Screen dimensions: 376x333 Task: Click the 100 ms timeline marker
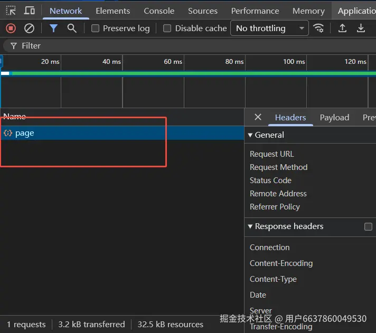(x=294, y=62)
